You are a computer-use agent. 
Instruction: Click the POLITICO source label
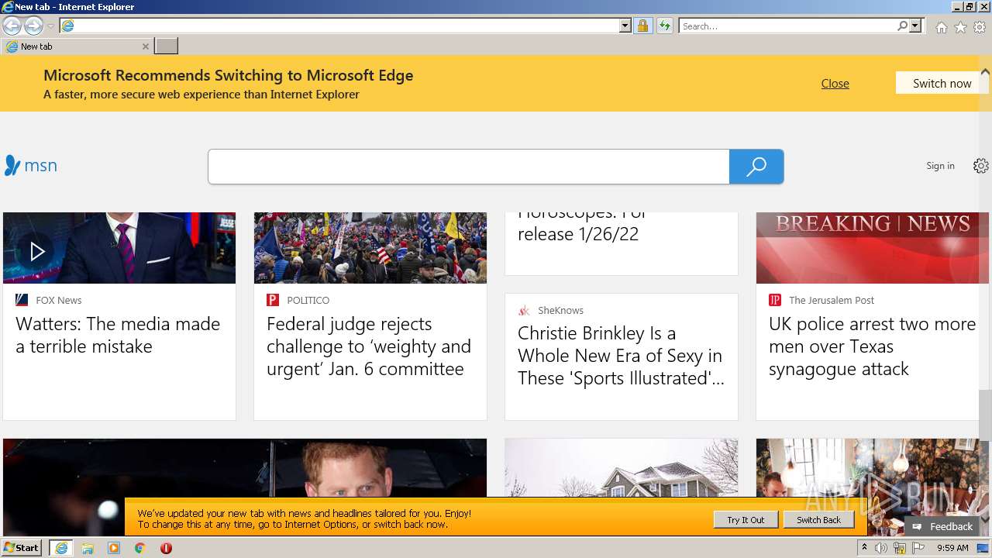(x=308, y=300)
